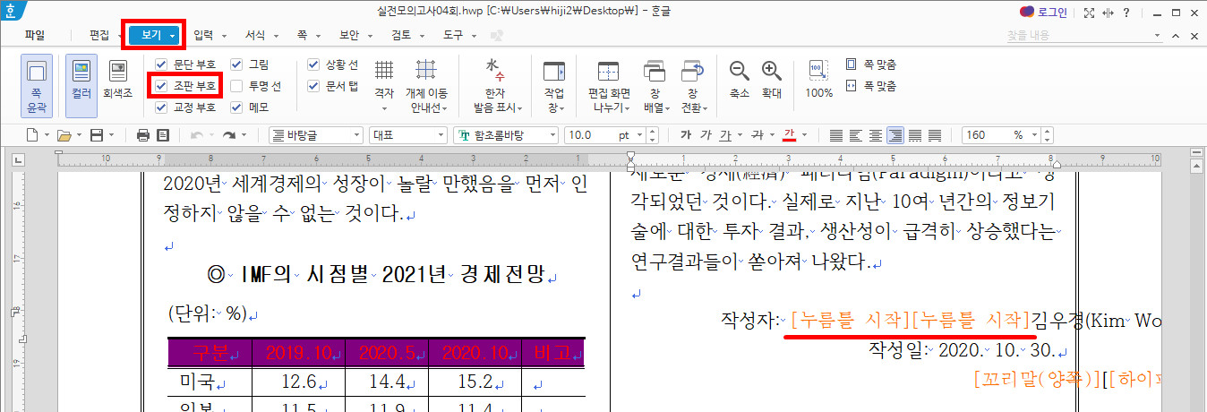
Task: Enable the 투명 선 checkbox
Action: (x=236, y=86)
